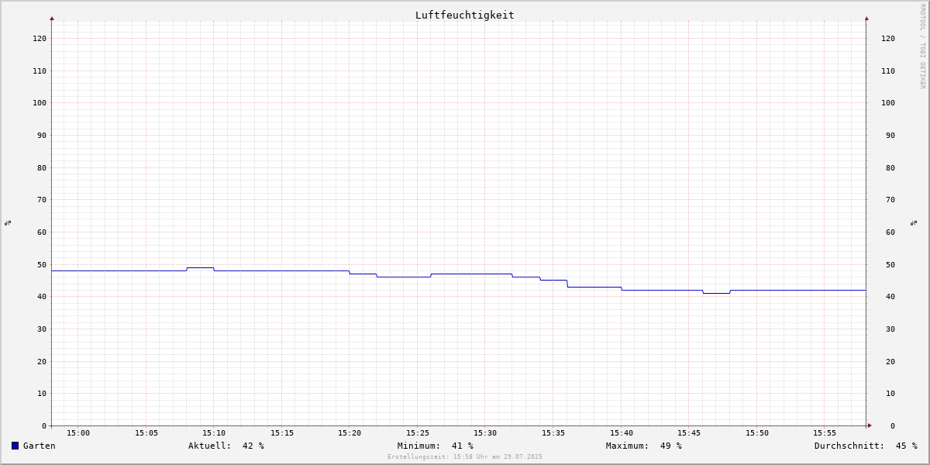Click the Durchschnitt: 45 % value

click(866, 446)
